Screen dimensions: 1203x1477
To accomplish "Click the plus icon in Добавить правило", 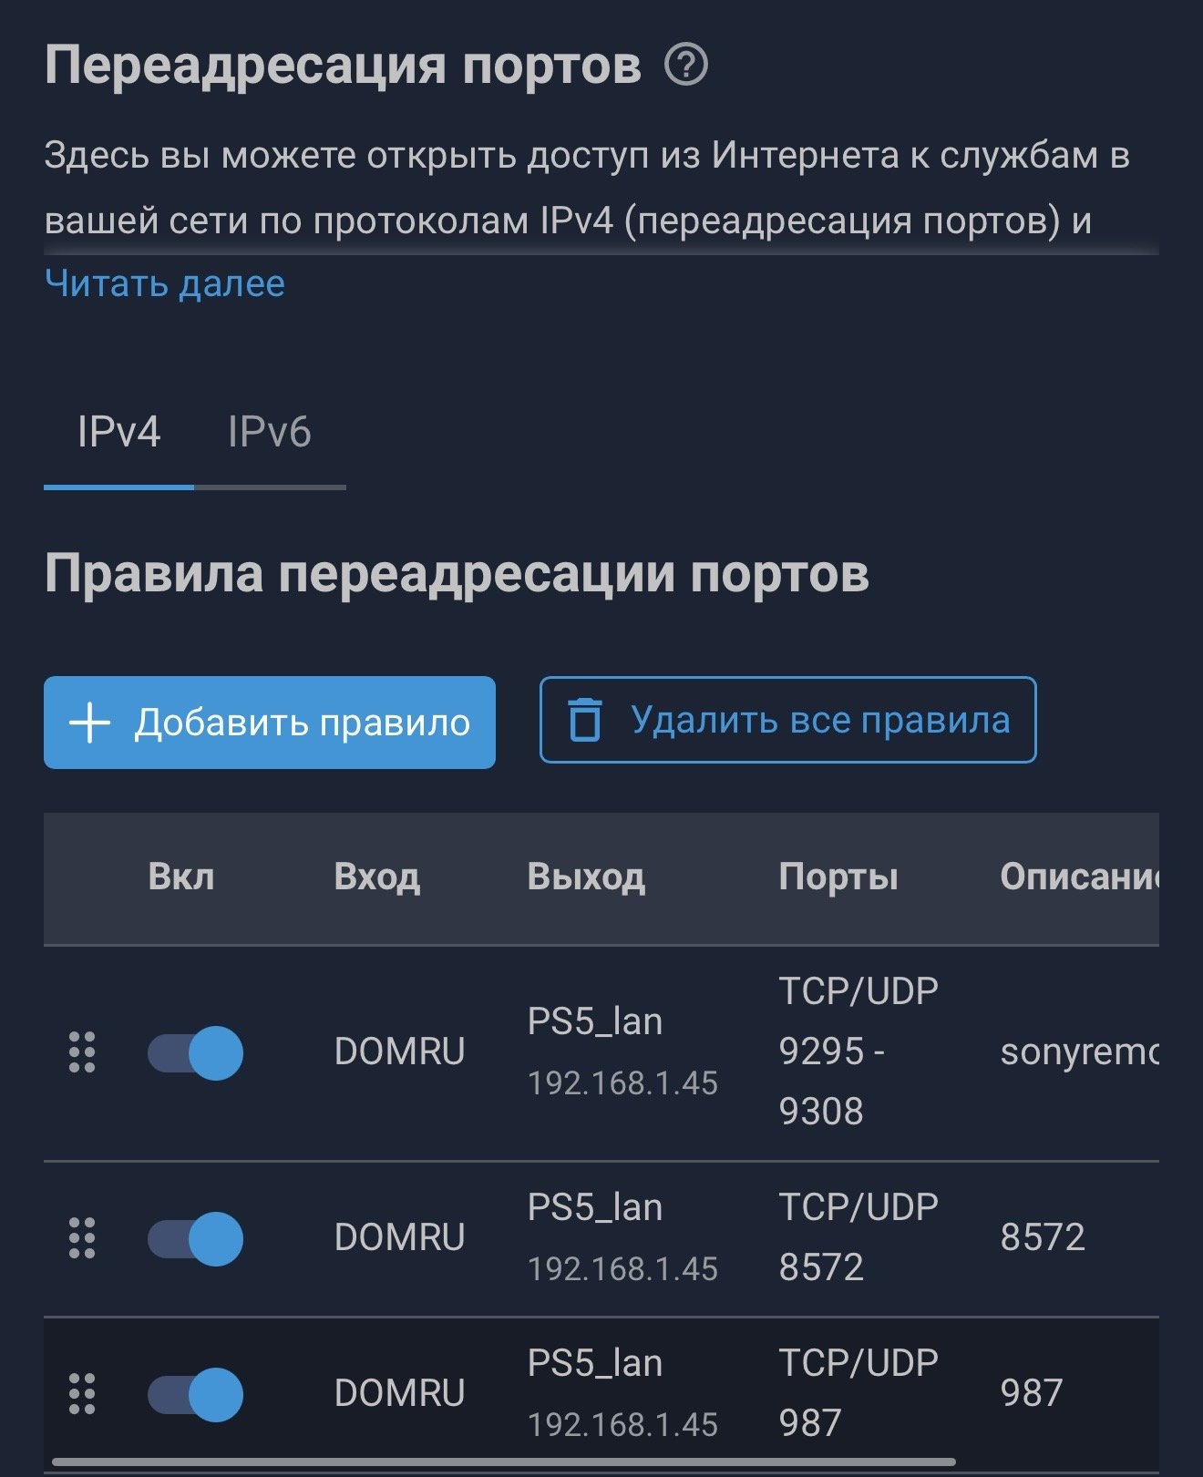I will click(x=90, y=723).
